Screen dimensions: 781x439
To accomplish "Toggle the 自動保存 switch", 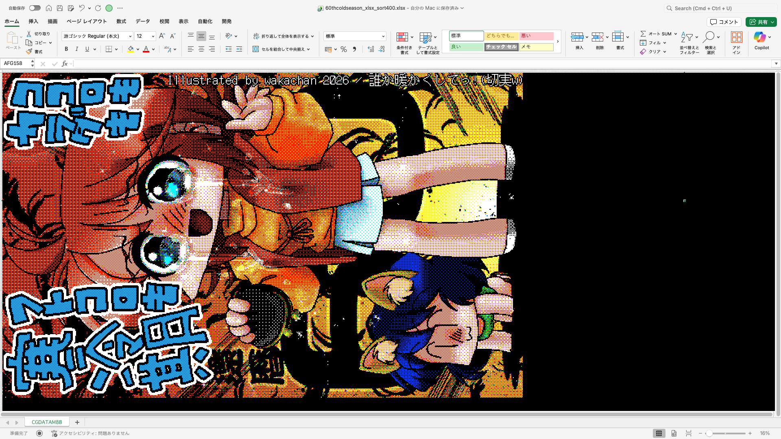I will click(x=35, y=8).
